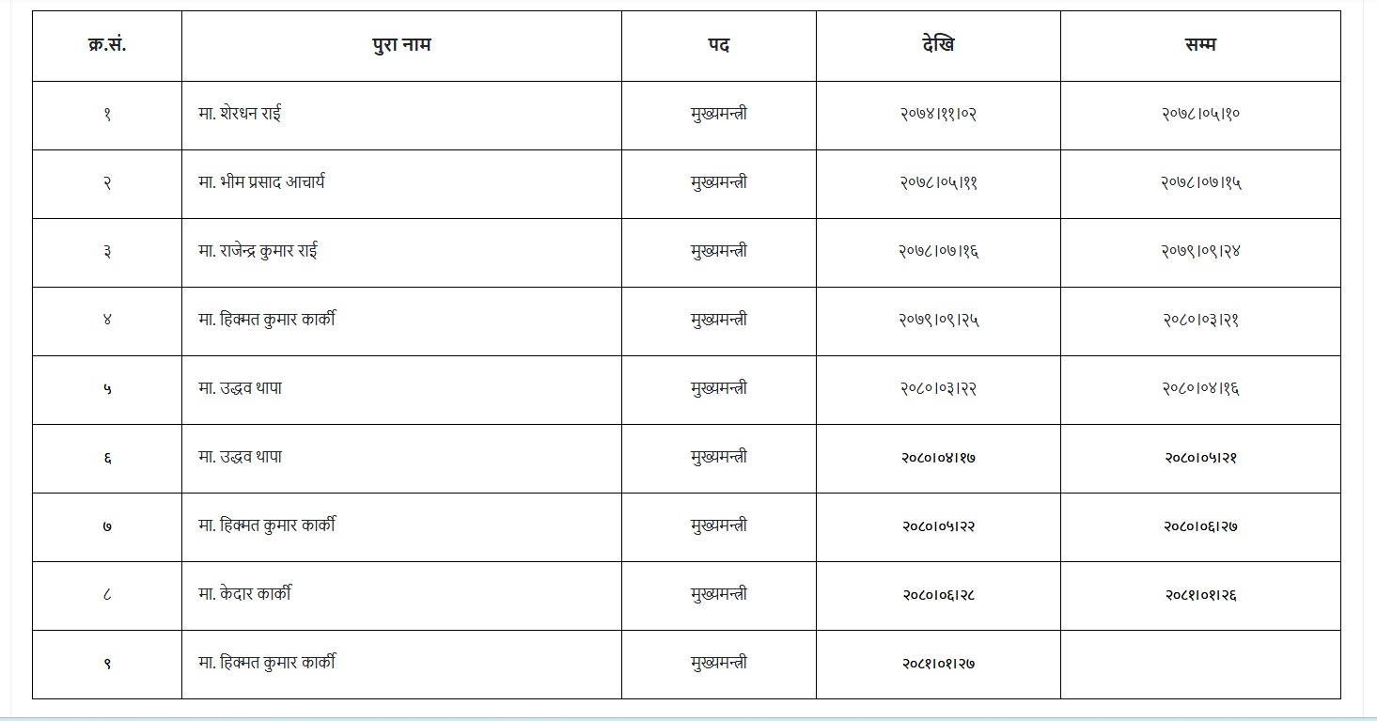Image resolution: width=1377 pixels, height=721 pixels.
Task: Click मा. हिक्मत कुमार कार्की in row ९
Action: tap(267, 663)
